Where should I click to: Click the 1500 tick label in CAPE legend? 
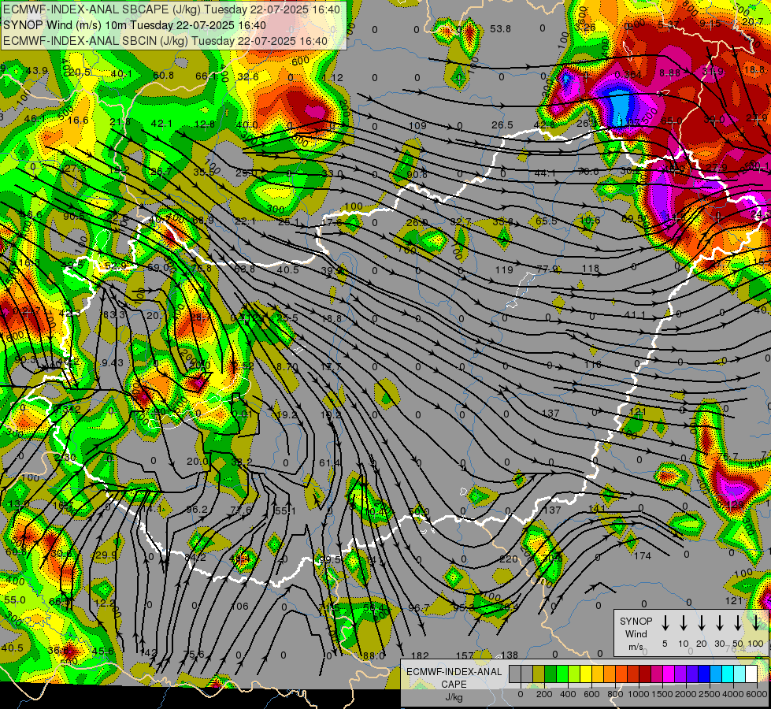coord(662,694)
